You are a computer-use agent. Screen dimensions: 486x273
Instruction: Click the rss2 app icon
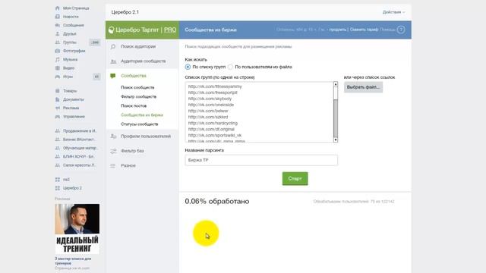click(58, 180)
